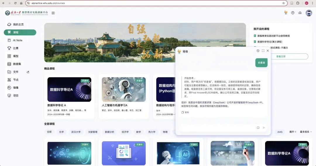316x166 pixels.
Task: Click the regenerate icon beside the send arrow
Action: [258, 128]
